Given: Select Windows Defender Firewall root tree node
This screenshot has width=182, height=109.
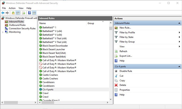Looking at the screenshot, I should [21, 18].
